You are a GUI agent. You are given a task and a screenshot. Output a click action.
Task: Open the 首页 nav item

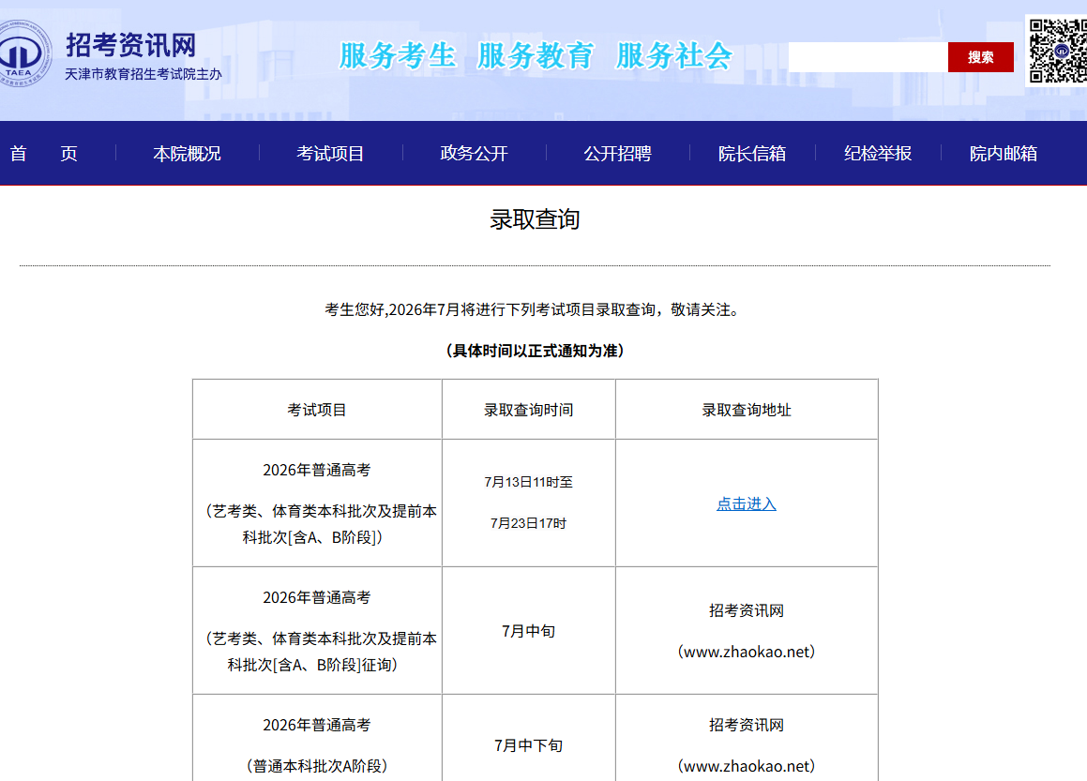point(44,153)
